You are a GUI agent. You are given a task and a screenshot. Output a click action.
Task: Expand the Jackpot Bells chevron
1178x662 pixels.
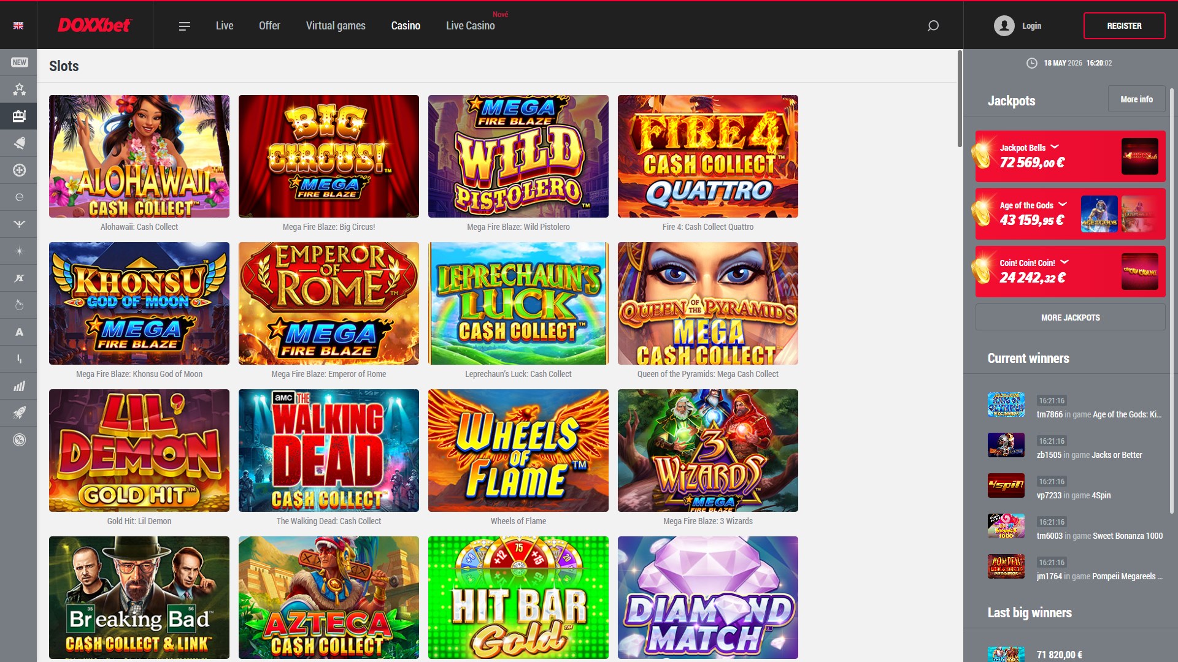(1055, 147)
